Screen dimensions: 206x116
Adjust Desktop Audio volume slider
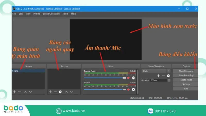click(x=105, y=78)
